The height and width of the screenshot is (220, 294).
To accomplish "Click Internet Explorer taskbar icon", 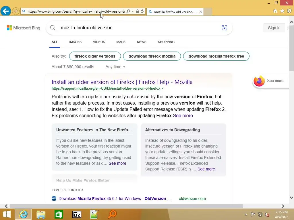I will [23, 214].
